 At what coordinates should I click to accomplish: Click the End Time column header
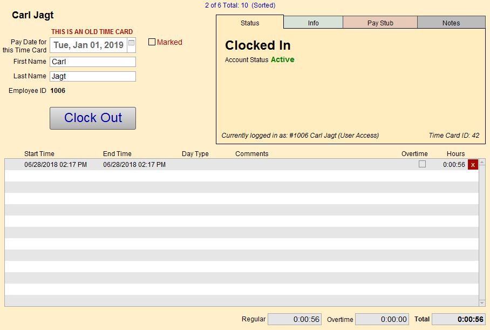(x=117, y=154)
